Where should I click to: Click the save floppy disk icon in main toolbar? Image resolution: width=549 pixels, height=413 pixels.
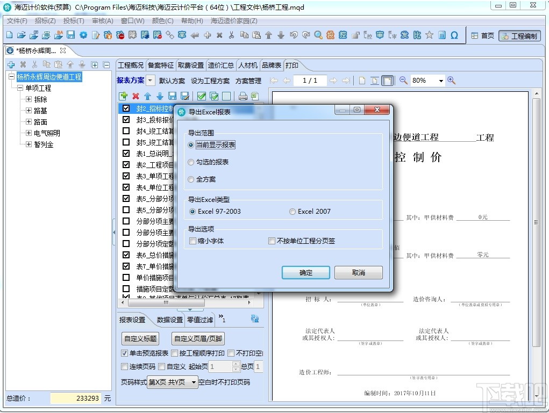pyautogui.click(x=71, y=35)
